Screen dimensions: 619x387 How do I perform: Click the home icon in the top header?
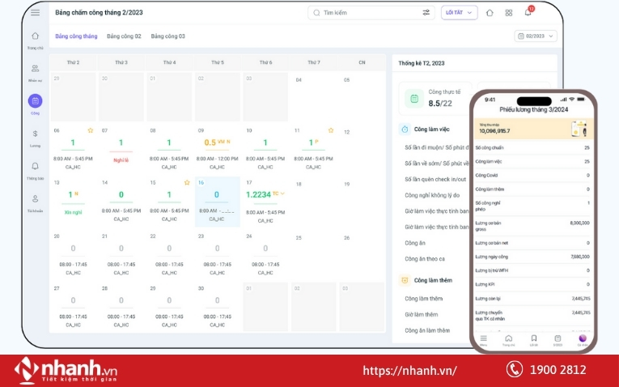pyautogui.click(x=490, y=12)
